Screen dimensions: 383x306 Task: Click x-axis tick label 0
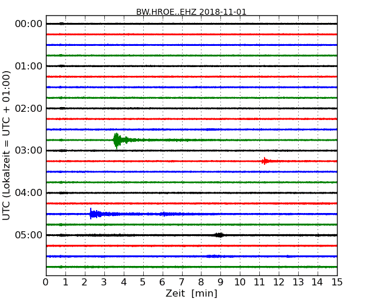point(46,282)
